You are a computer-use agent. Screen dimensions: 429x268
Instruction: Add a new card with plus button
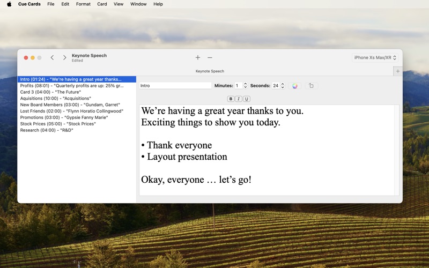coord(198,57)
